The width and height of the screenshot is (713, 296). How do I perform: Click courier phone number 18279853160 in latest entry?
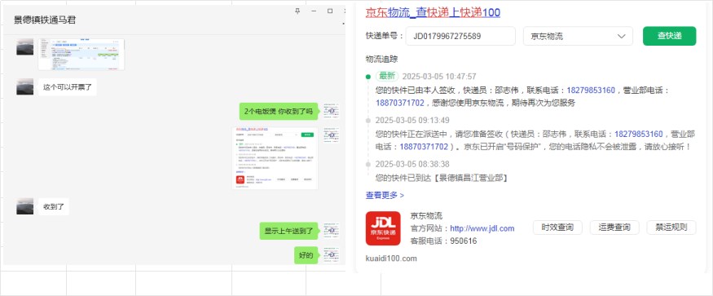pyautogui.click(x=591, y=91)
